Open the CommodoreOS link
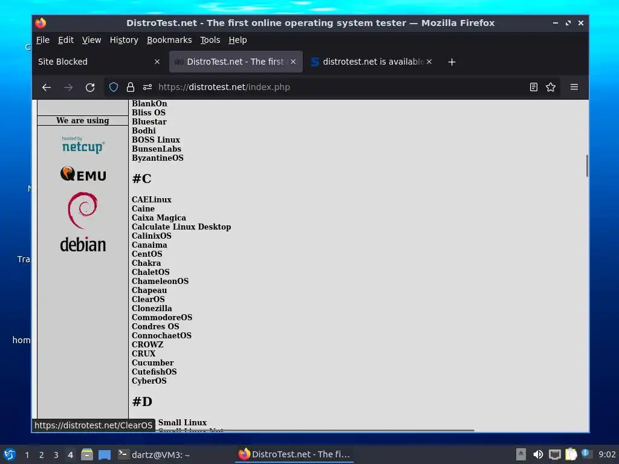619x464 pixels. point(162,317)
